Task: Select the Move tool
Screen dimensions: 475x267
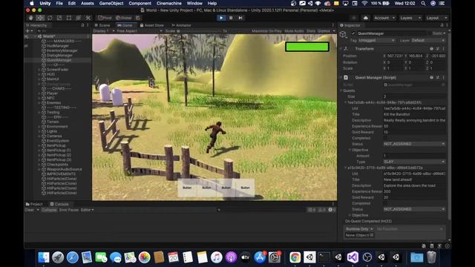Action: pos(40,18)
